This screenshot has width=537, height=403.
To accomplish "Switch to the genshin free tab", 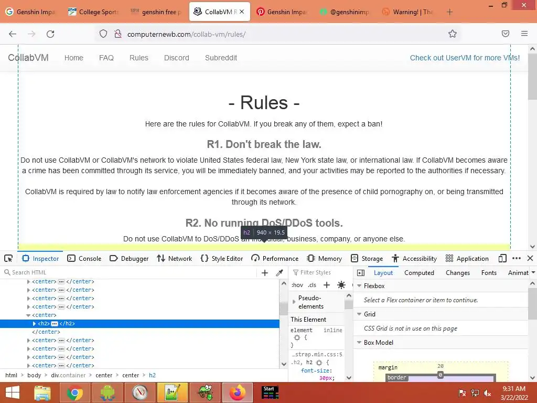I will coord(156,12).
